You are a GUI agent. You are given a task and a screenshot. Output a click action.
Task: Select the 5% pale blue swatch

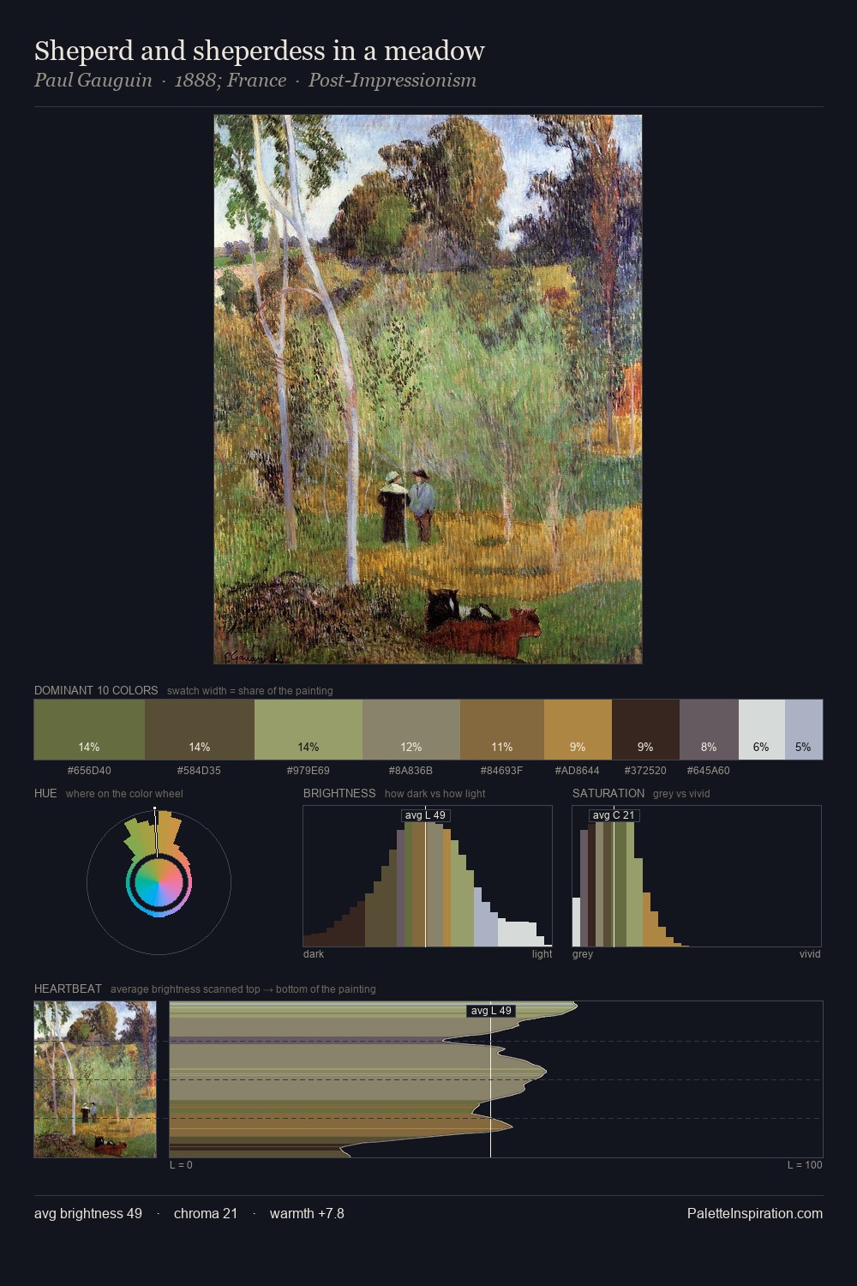point(804,730)
